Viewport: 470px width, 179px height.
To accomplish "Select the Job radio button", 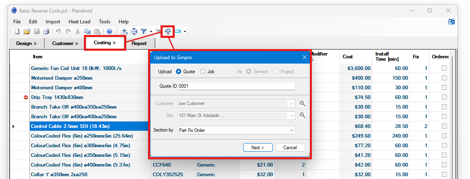I will coord(203,72).
